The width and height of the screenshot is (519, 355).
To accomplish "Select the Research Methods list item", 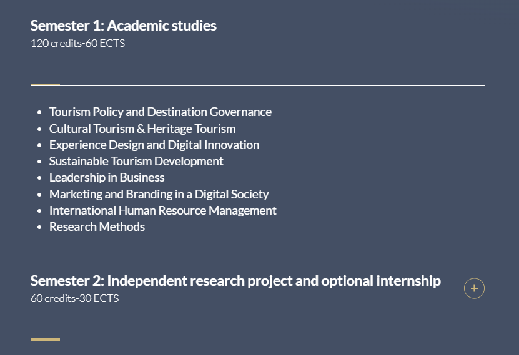I will (x=97, y=226).
